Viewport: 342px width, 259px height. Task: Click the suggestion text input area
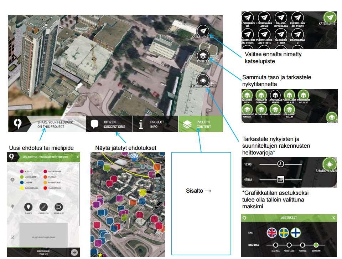click(x=43, y=235)
